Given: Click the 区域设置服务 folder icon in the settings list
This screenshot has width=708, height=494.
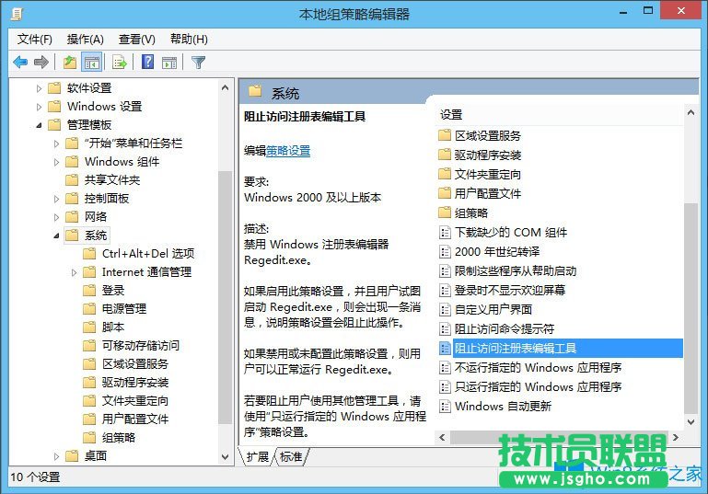Looking at the screenshot, I should point(445,135).
